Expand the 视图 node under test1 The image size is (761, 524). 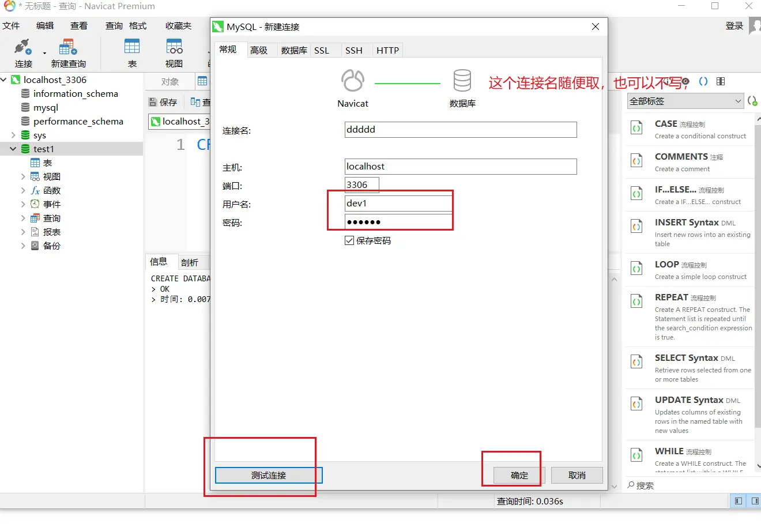click(x=23, y=176)
